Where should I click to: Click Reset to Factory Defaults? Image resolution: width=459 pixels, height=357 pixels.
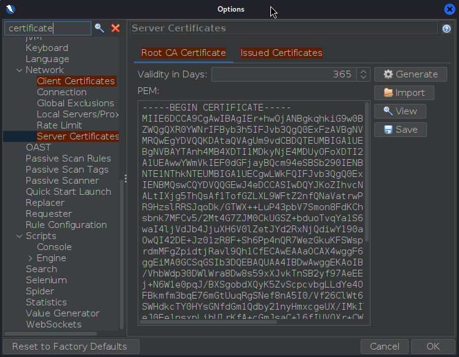click(x=69, y=346)
